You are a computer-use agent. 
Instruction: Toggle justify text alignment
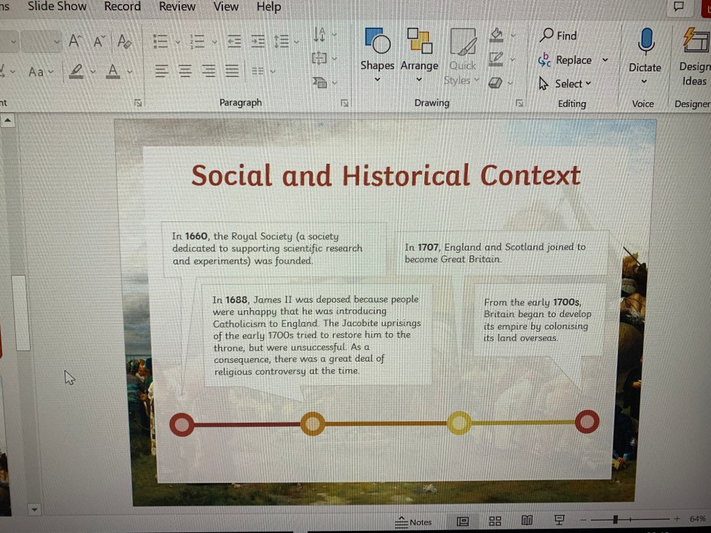click(232, 71)
